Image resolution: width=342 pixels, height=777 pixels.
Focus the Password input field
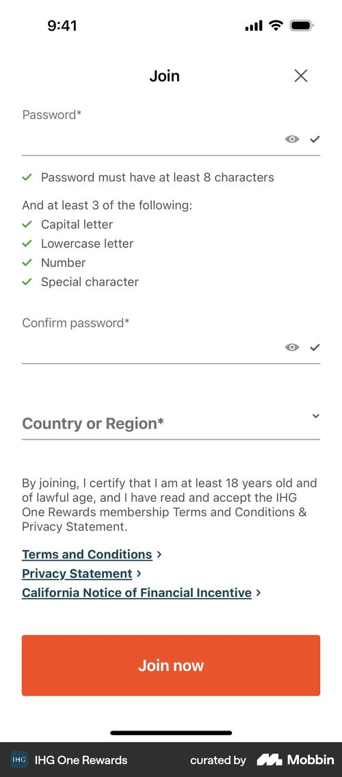pos(153,139)
